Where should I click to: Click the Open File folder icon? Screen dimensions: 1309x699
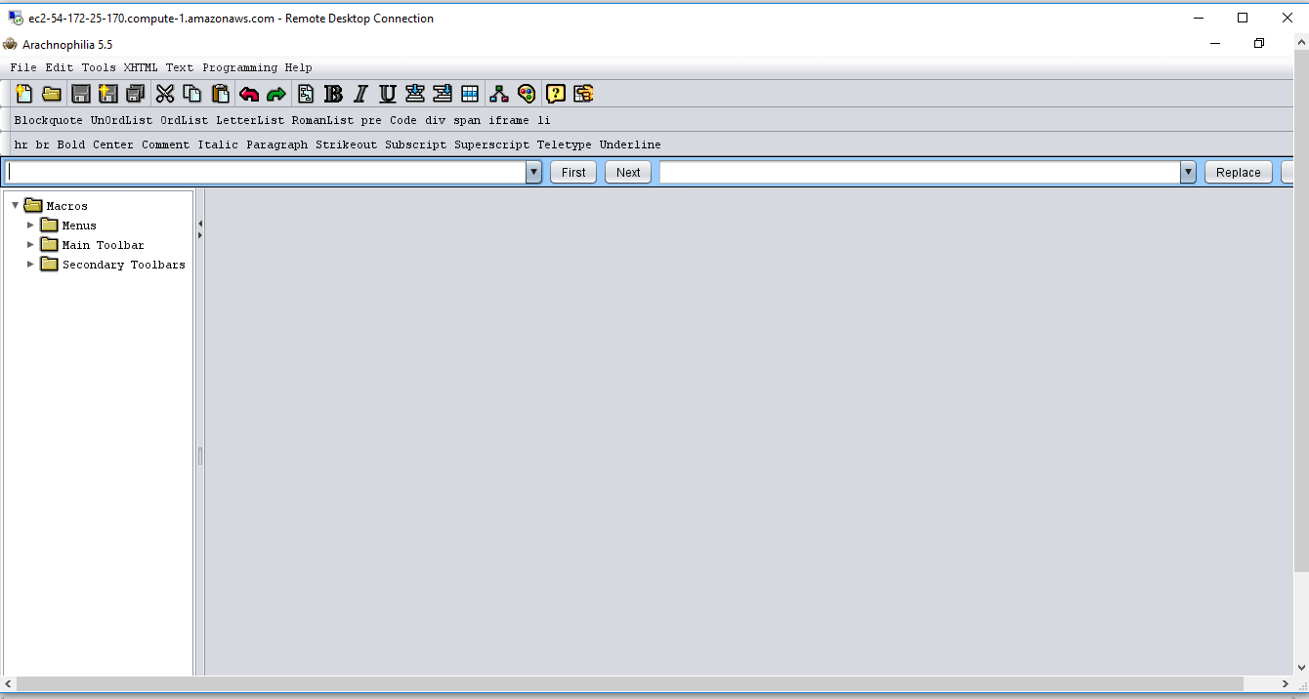pyautogui.click(x=52, y=94)
